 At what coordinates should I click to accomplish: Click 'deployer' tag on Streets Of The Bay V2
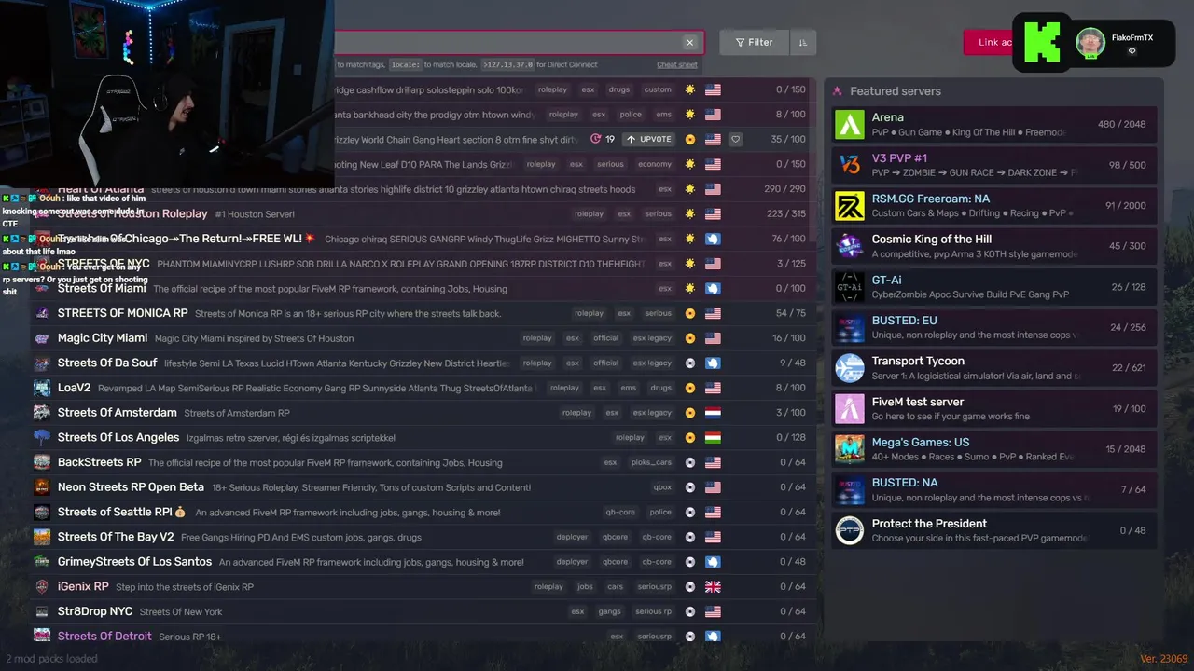[x=572, y=537]
